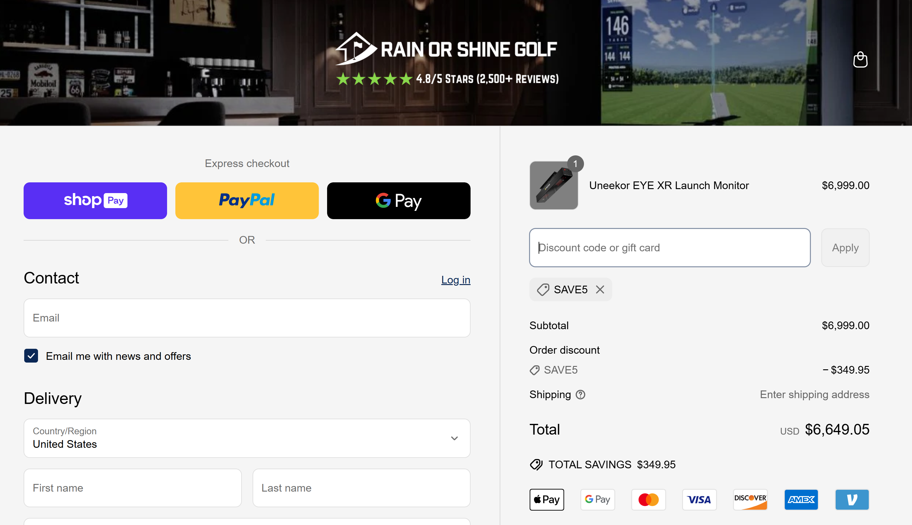Click the Venmo payment icon
912x525 pixels.
852,499
